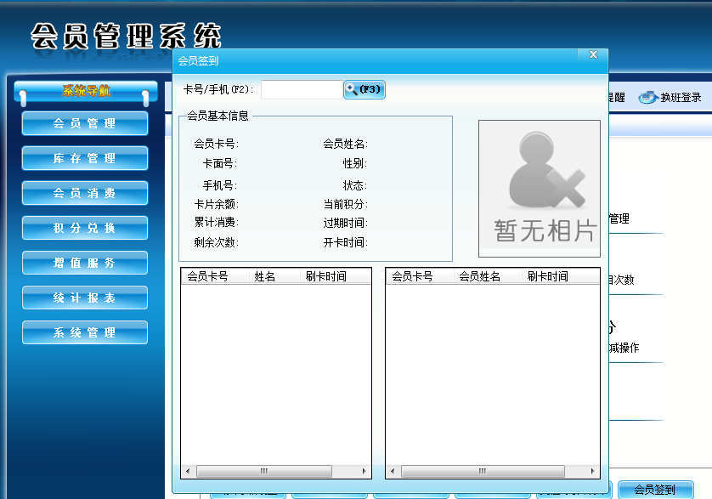712x499 pixels.
Task: Open 统计报表 from the sidebar
Action: (84, 298)
